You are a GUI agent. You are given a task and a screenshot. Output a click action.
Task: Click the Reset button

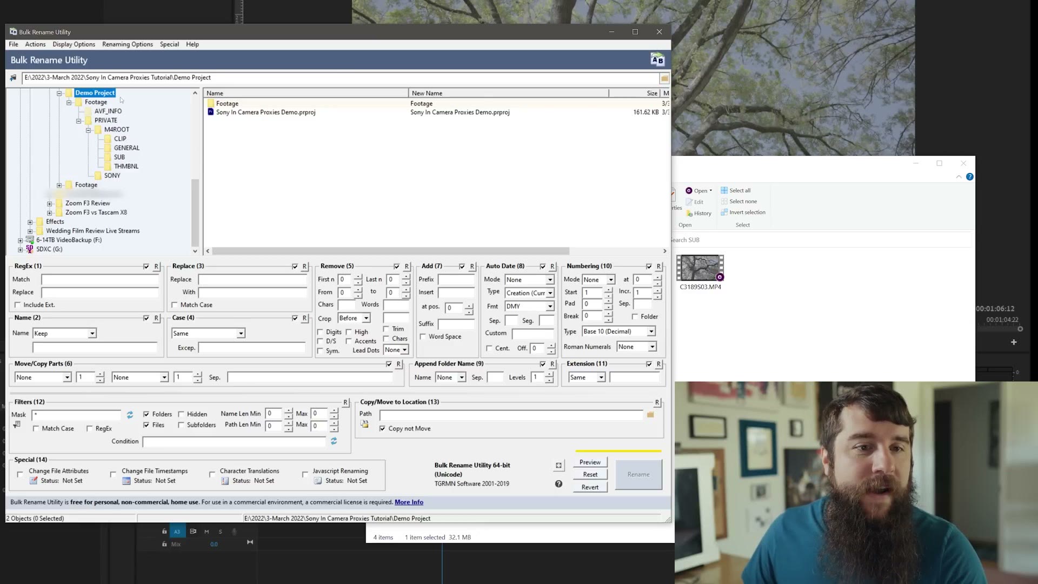click(x=590, y=475)
